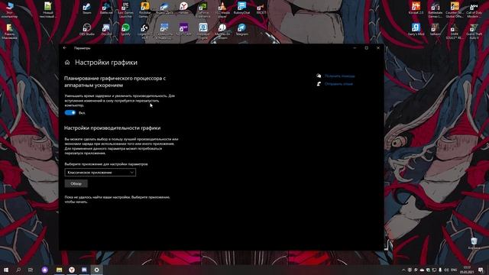Select the Discord desktop shortcut

pos(106,30)
